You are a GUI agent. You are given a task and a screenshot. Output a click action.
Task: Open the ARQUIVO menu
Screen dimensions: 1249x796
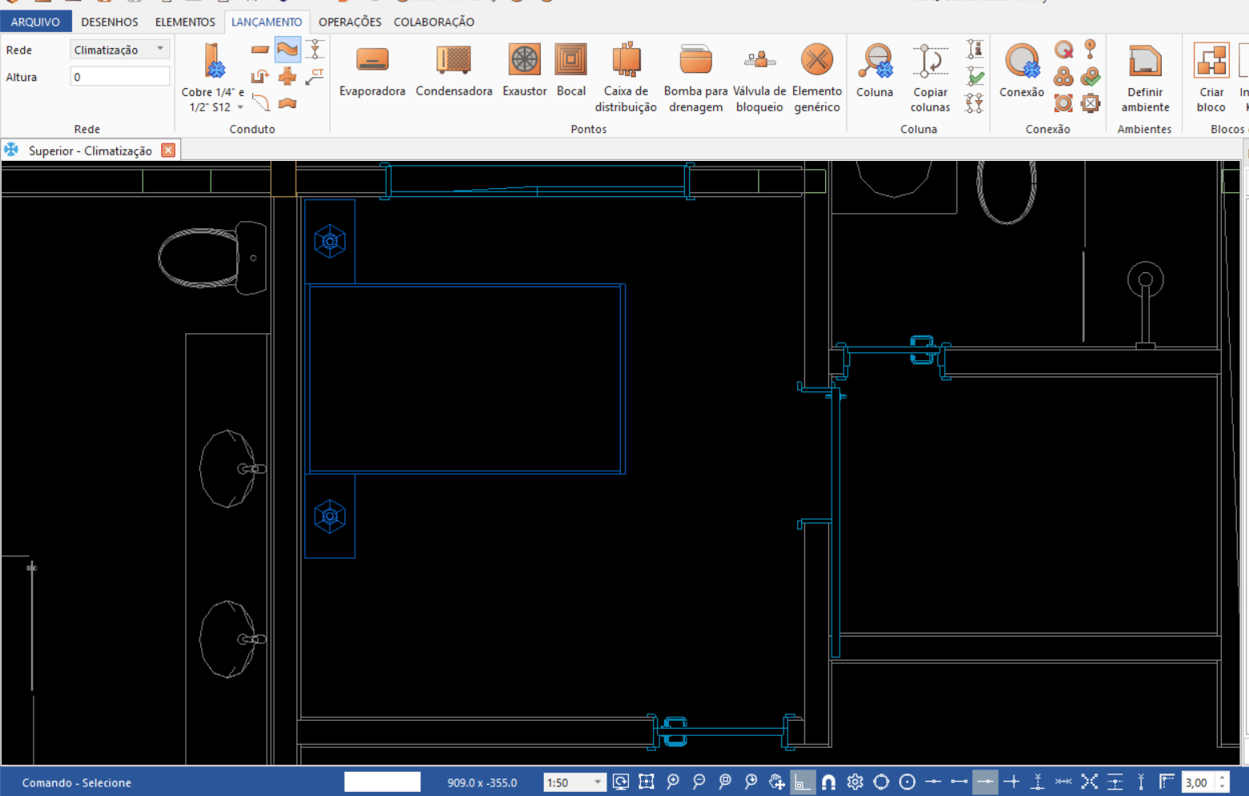(35, 22)
